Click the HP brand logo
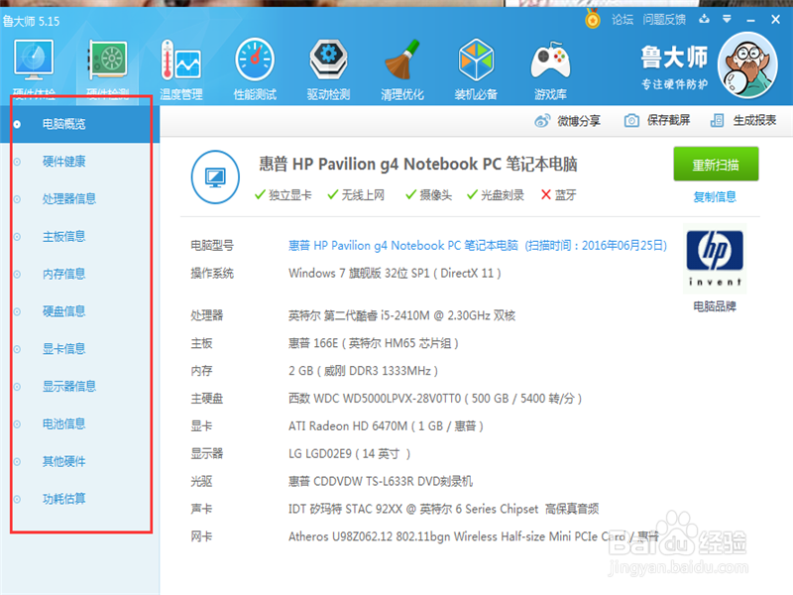793x595 pixels. pos(715,259)
